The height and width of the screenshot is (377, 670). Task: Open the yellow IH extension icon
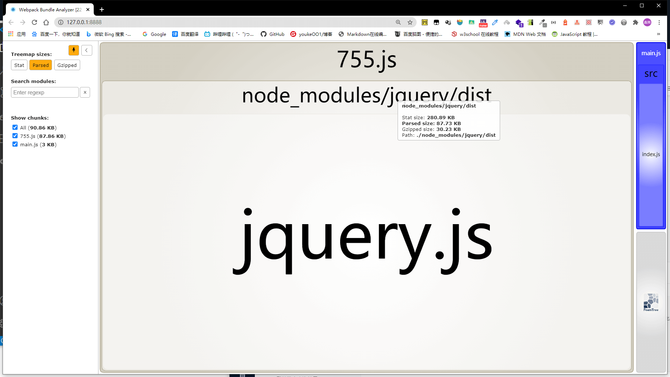[425, 22]
